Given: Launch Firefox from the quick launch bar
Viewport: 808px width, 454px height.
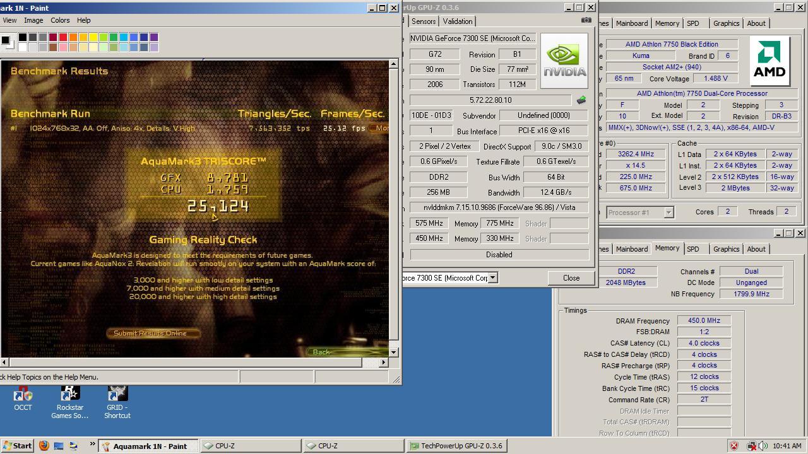Looking at the screenshot, I should [x=44, y=445].
